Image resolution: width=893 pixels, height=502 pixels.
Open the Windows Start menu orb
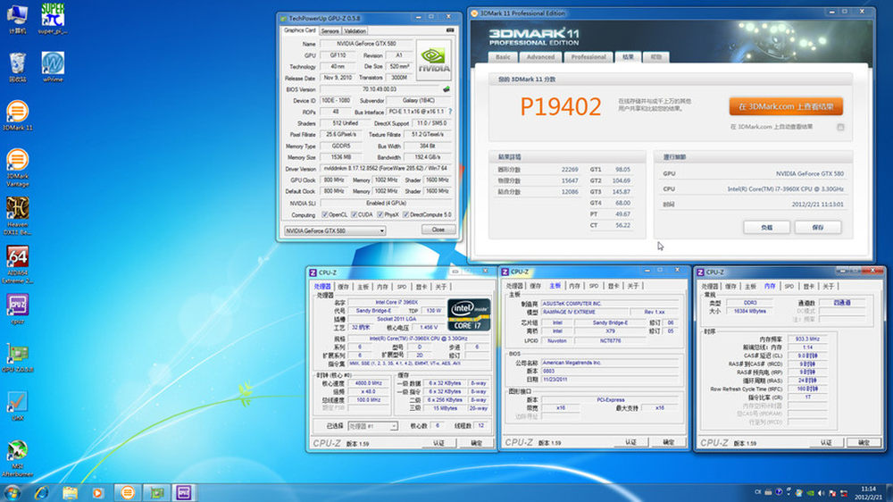point(12,492)
